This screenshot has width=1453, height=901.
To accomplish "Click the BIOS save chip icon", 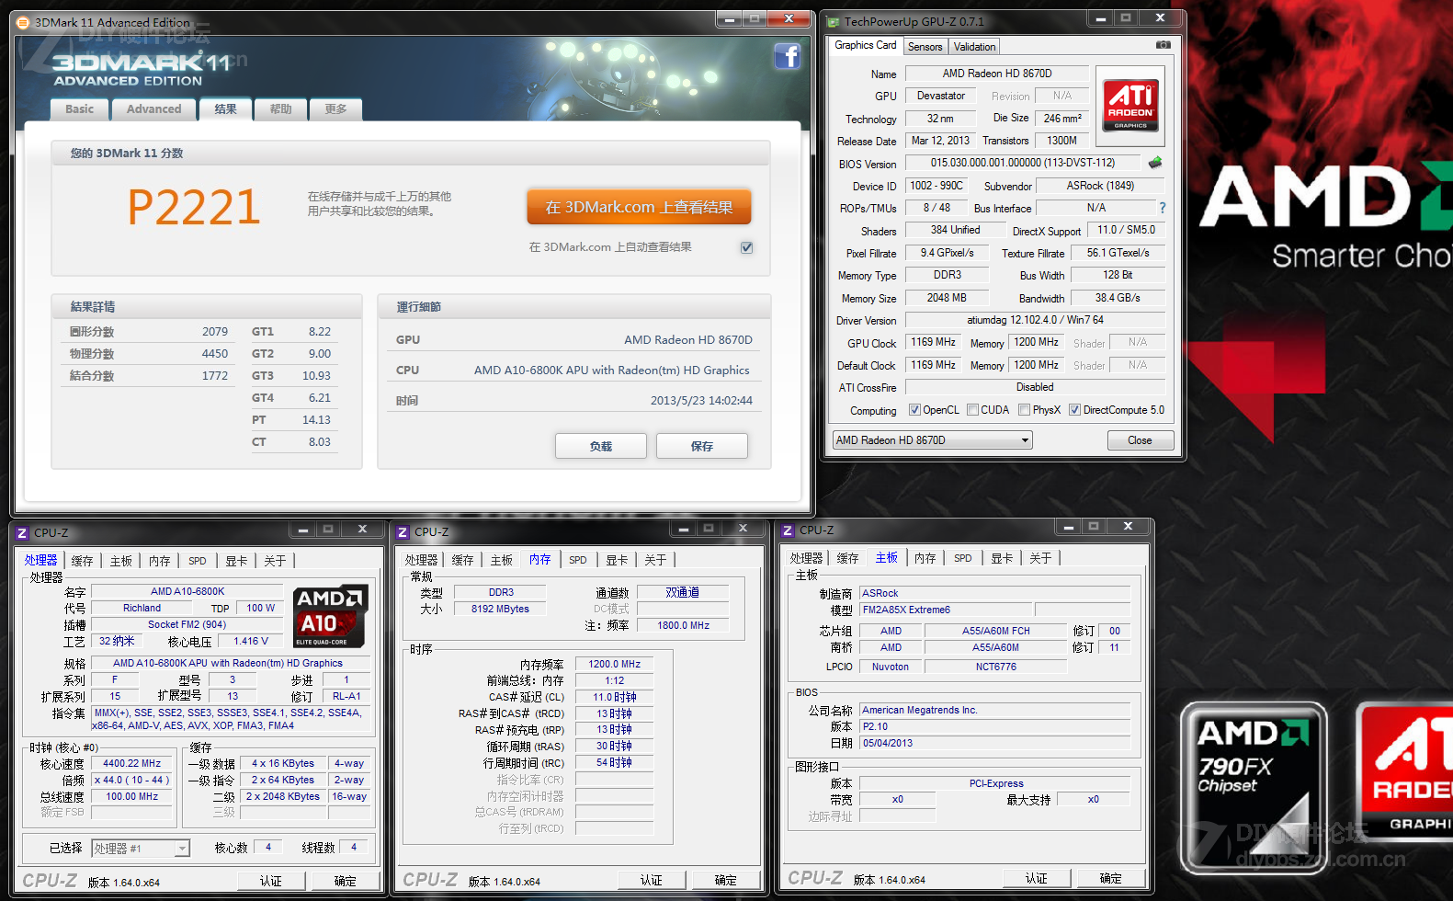I will [1155, 163].
